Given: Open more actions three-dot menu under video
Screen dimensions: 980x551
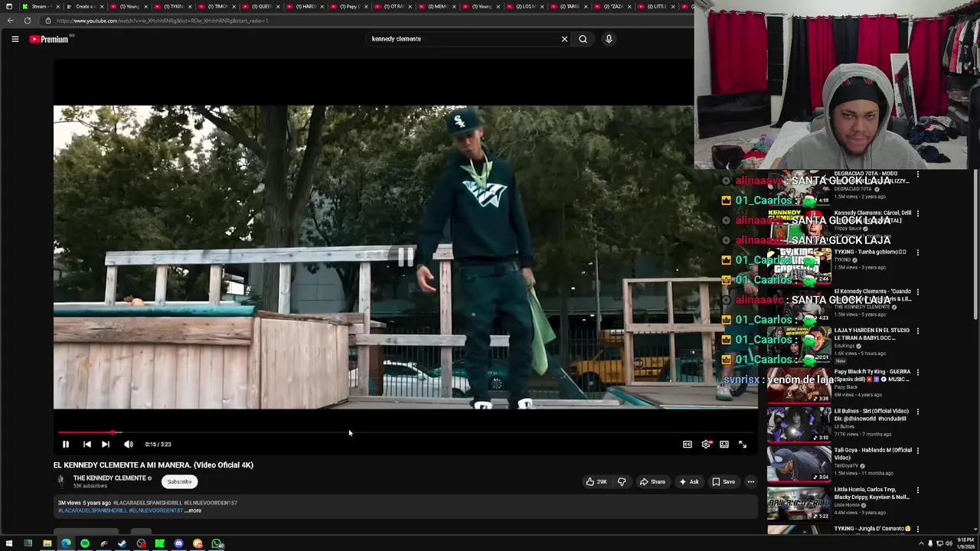Looking at the screenshot, I should click(751, 481).
